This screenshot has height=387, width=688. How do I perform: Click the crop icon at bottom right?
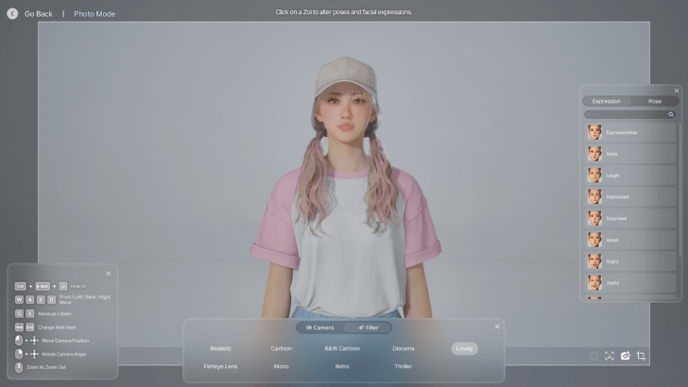coord(641,356)
